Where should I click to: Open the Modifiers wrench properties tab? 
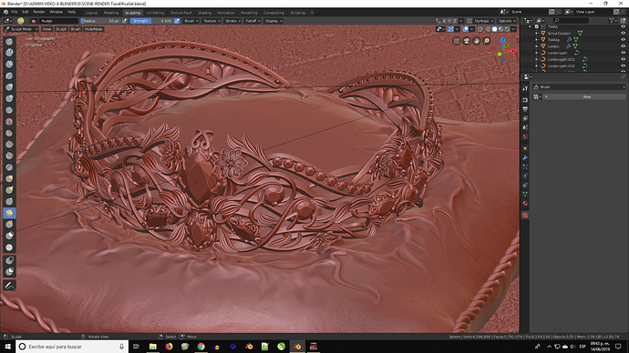coord(525,157)
